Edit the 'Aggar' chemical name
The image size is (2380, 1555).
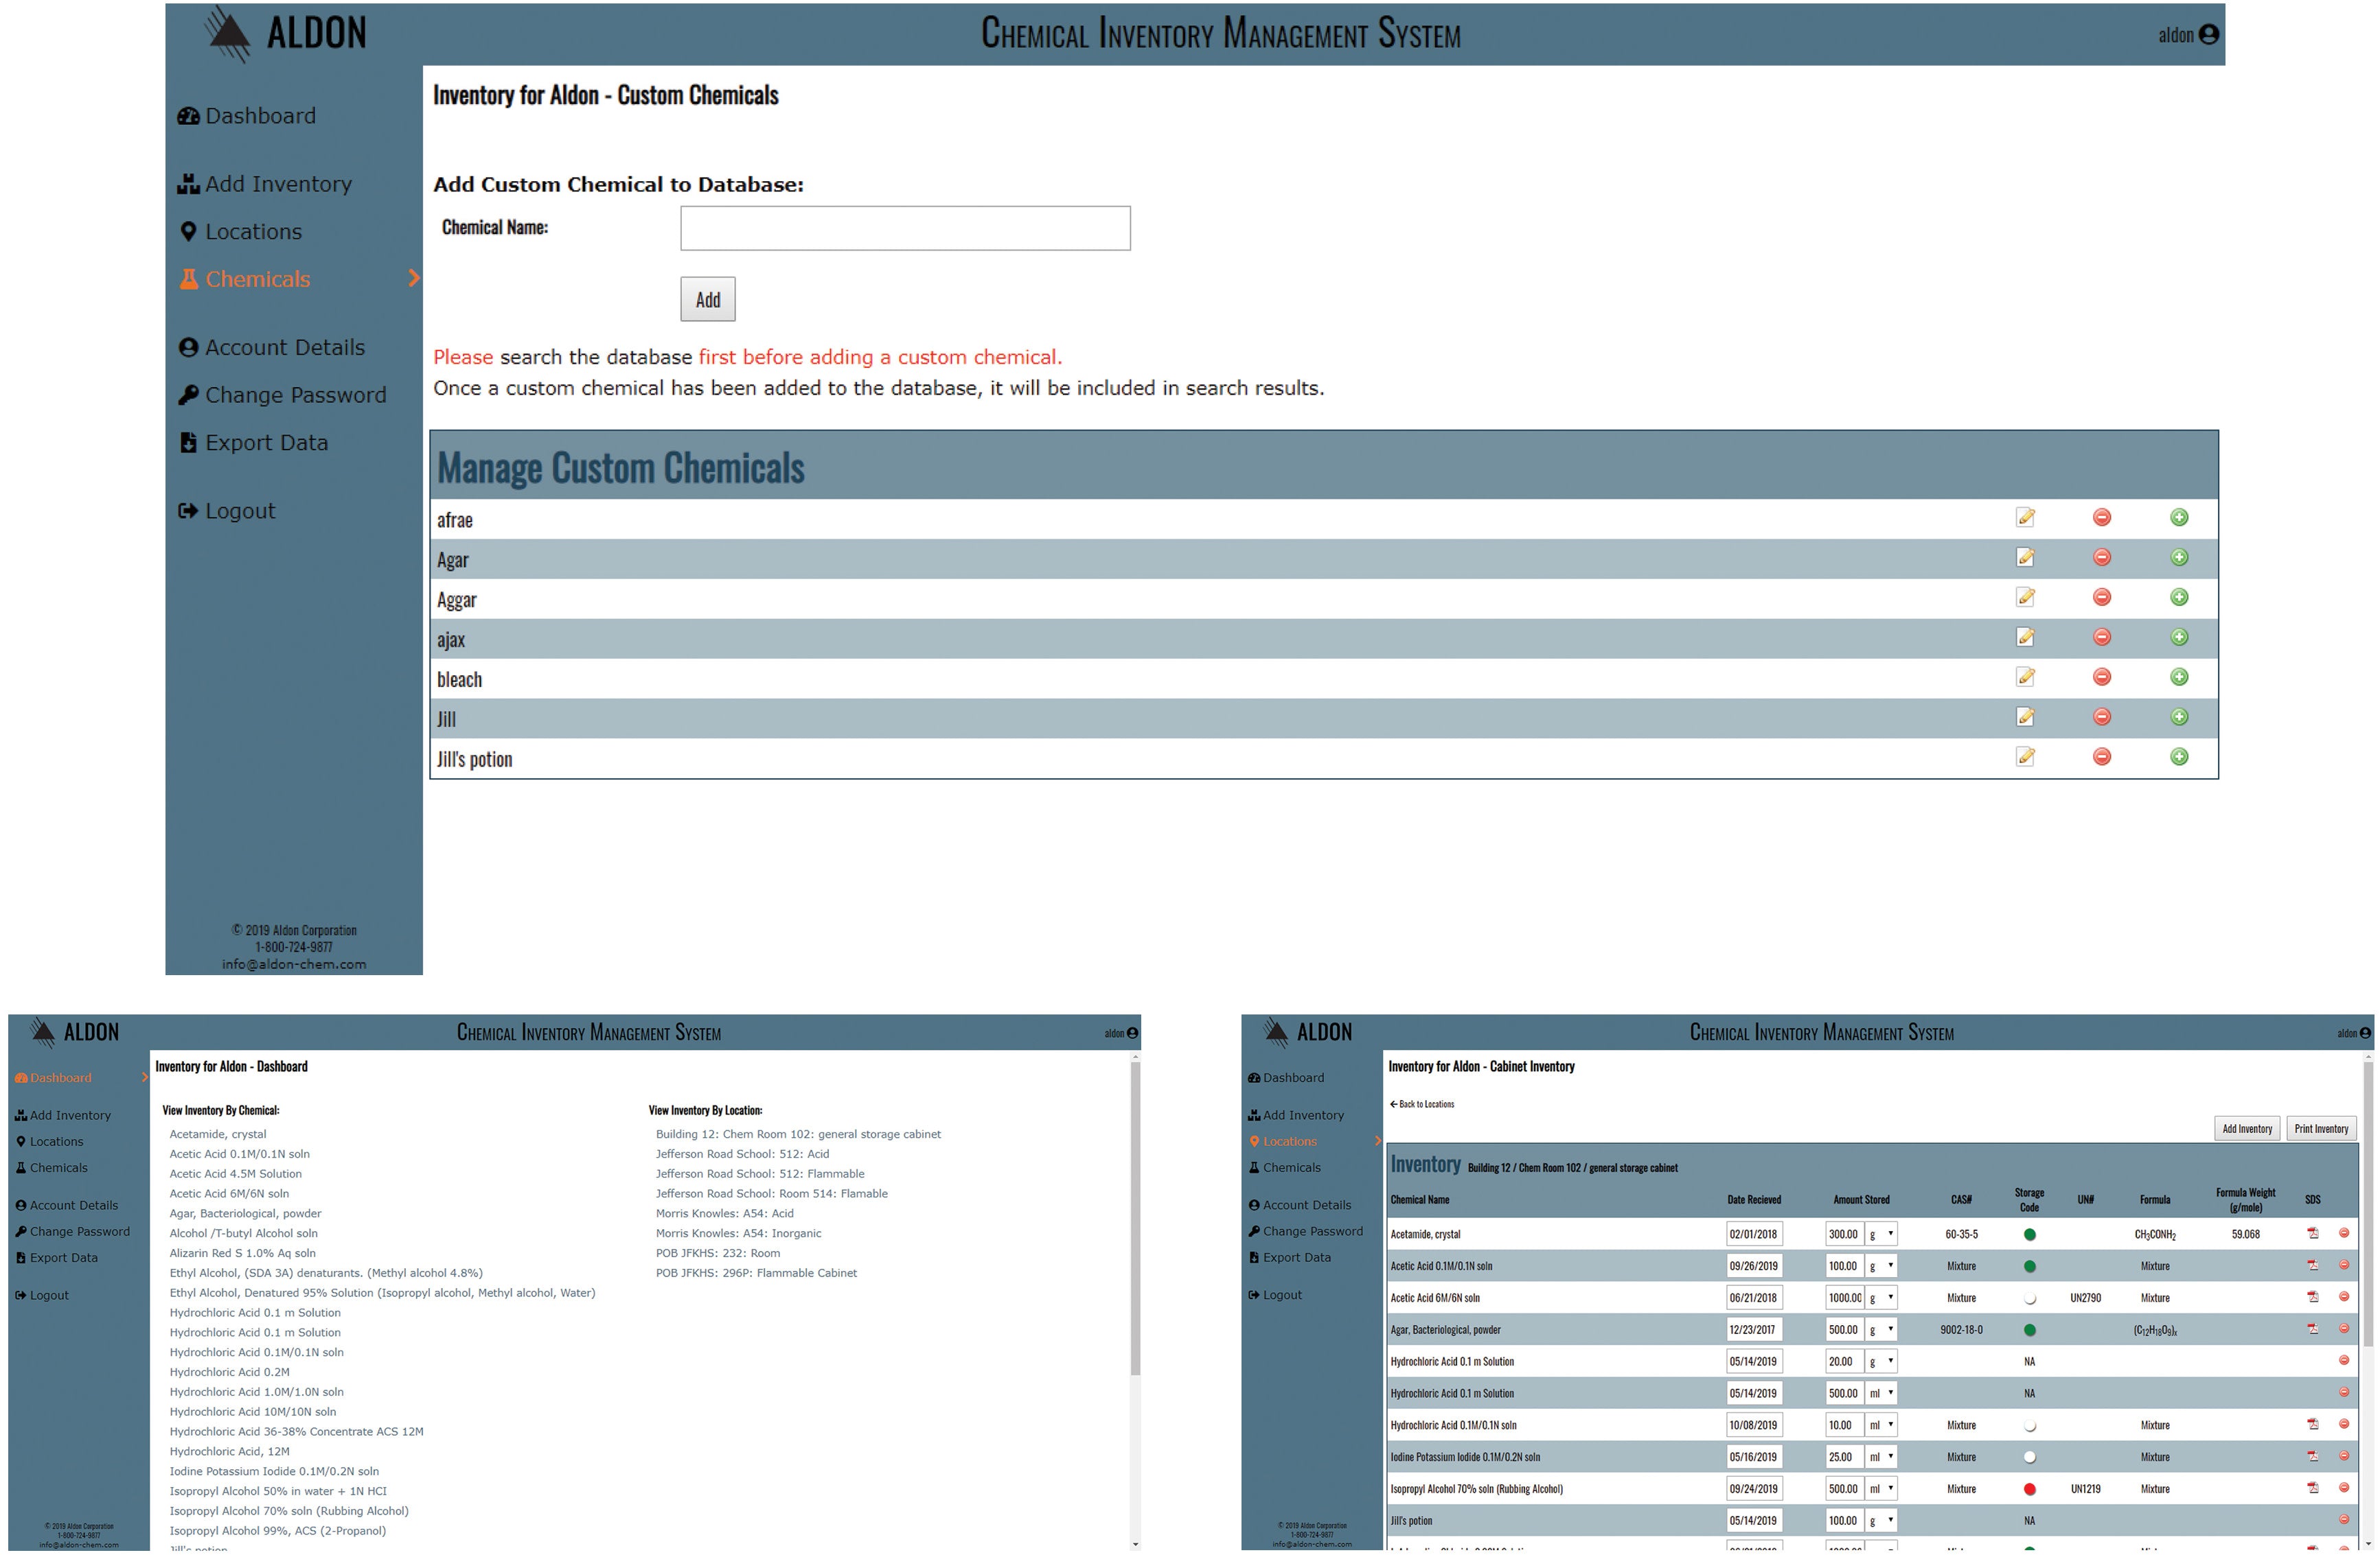(2025, 598)
